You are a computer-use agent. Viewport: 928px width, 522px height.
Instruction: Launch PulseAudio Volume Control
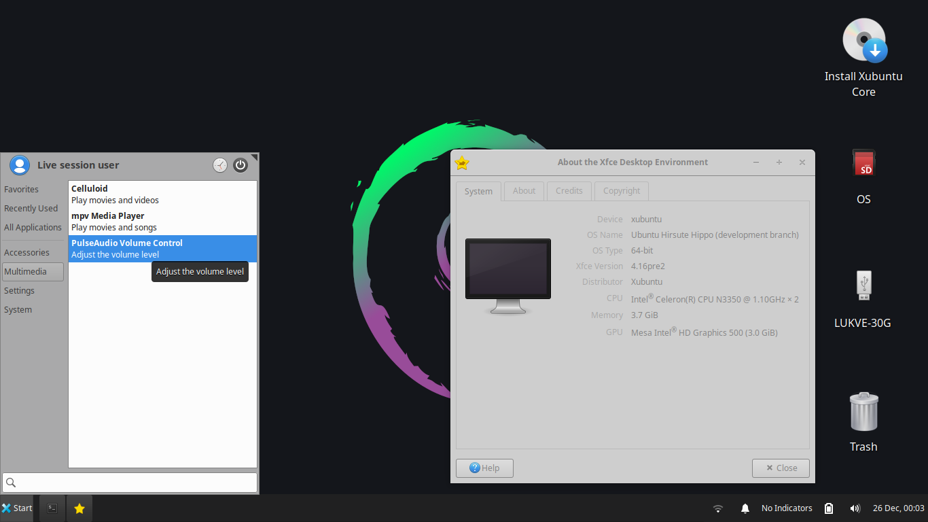tap(163, 249)
